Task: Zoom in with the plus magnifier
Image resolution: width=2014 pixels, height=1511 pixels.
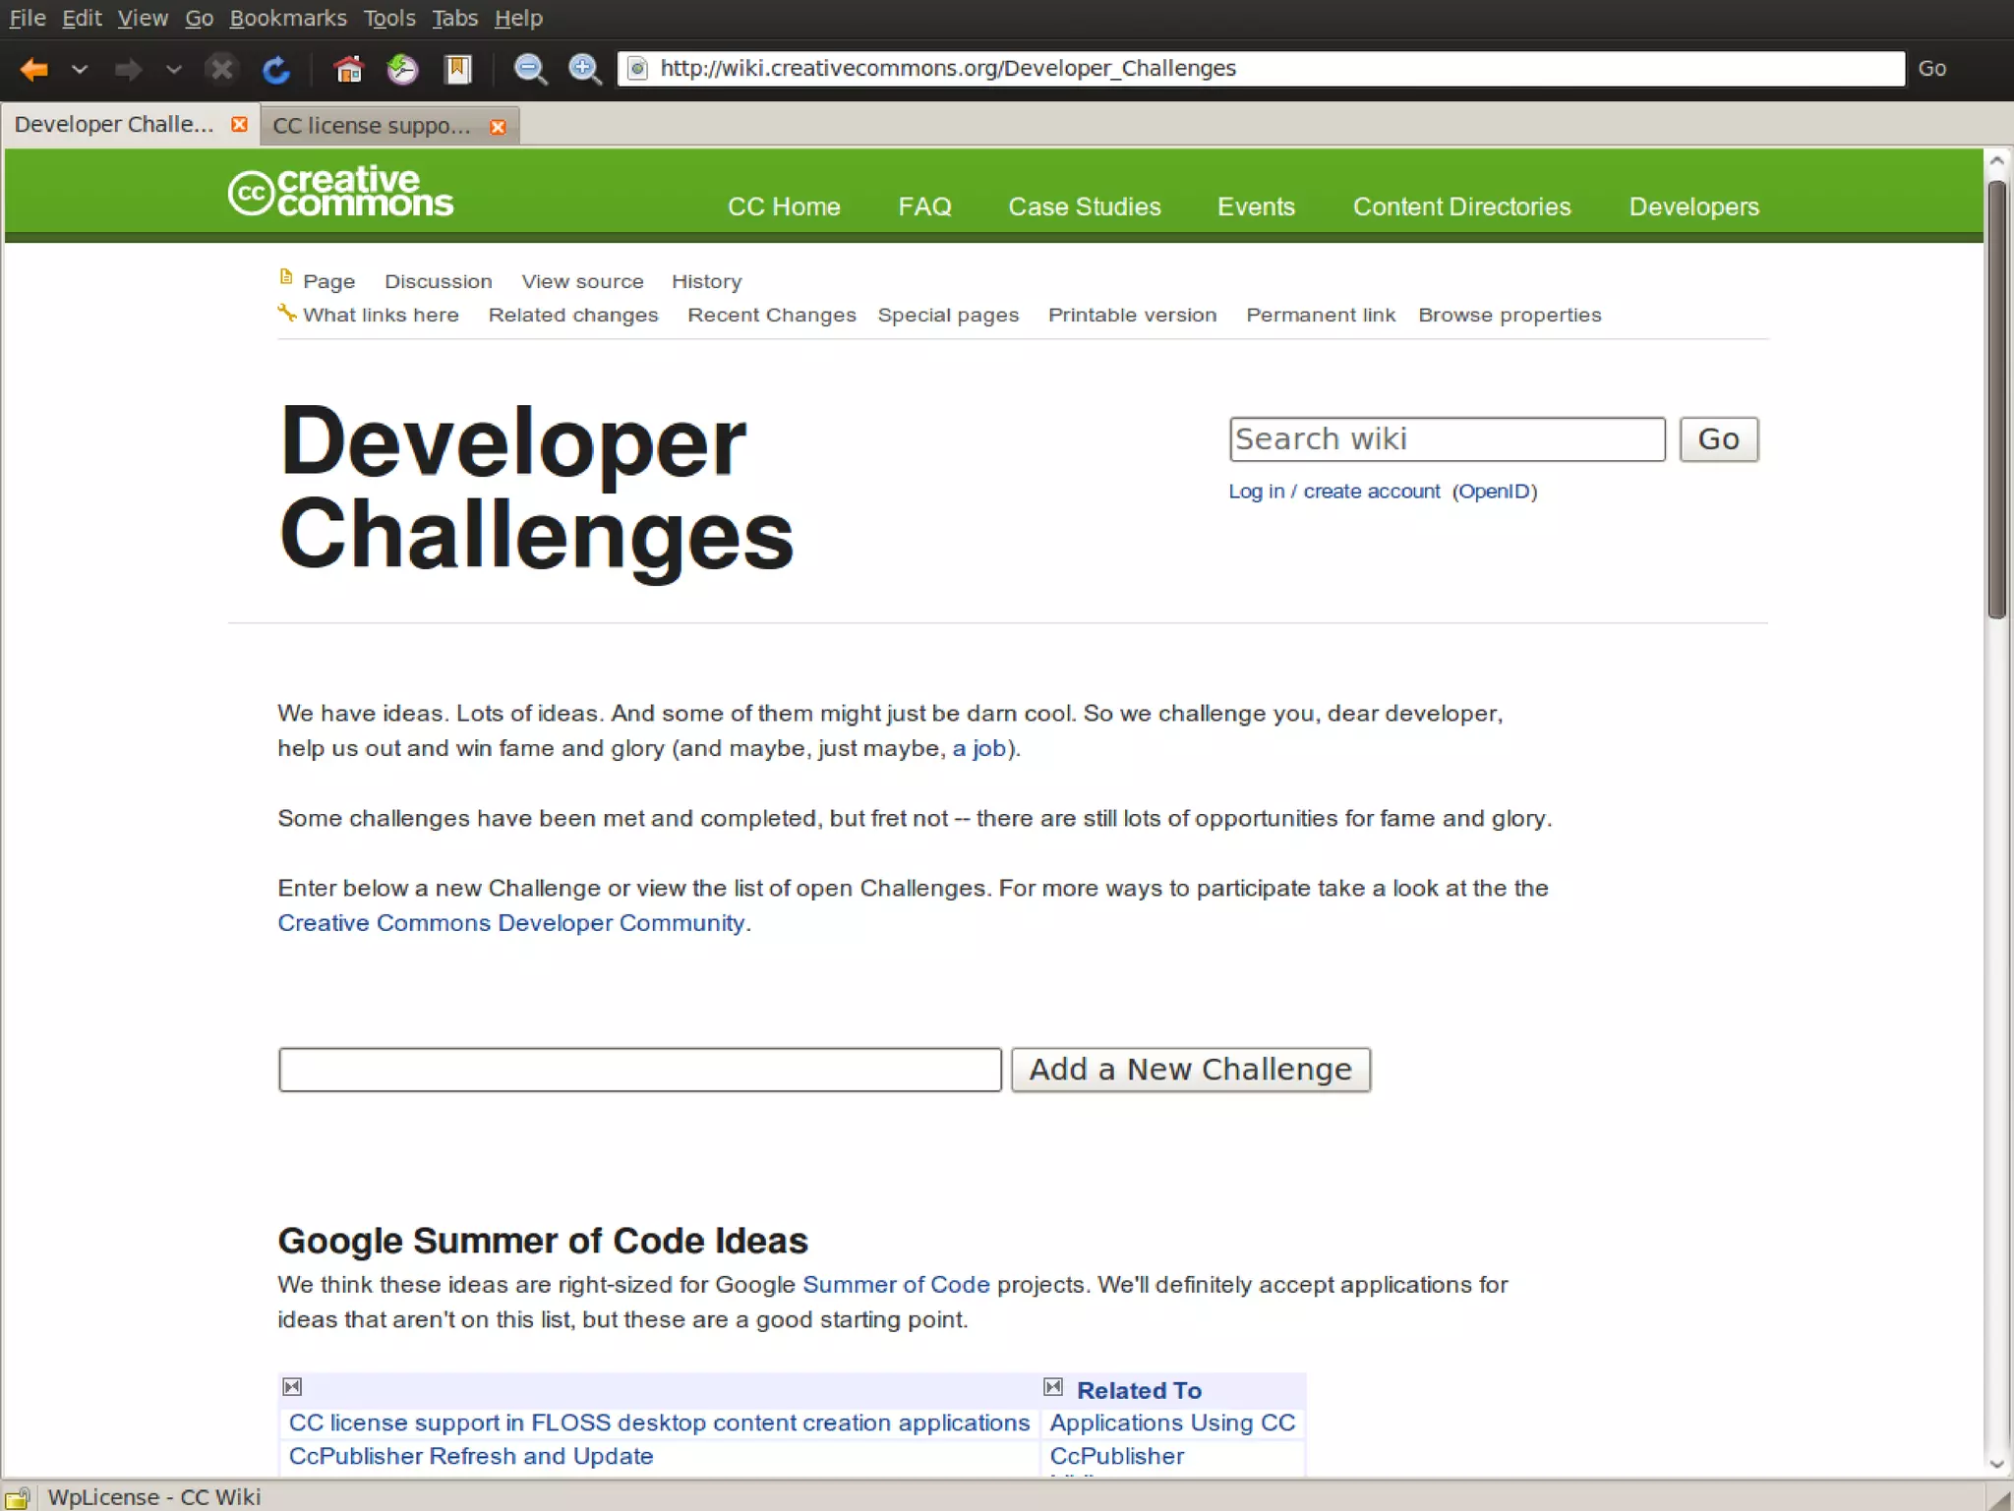Action: 585,70
